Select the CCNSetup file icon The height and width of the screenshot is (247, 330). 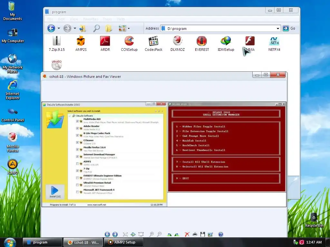[129, 44]
